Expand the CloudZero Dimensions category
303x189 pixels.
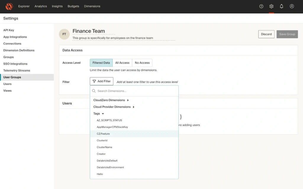click(111, 100)
